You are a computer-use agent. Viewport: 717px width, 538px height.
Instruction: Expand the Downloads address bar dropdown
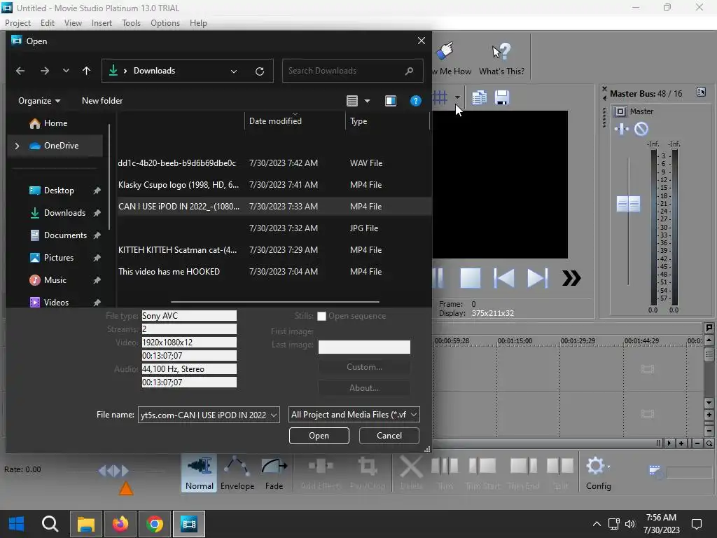click(x=234, y=71)
